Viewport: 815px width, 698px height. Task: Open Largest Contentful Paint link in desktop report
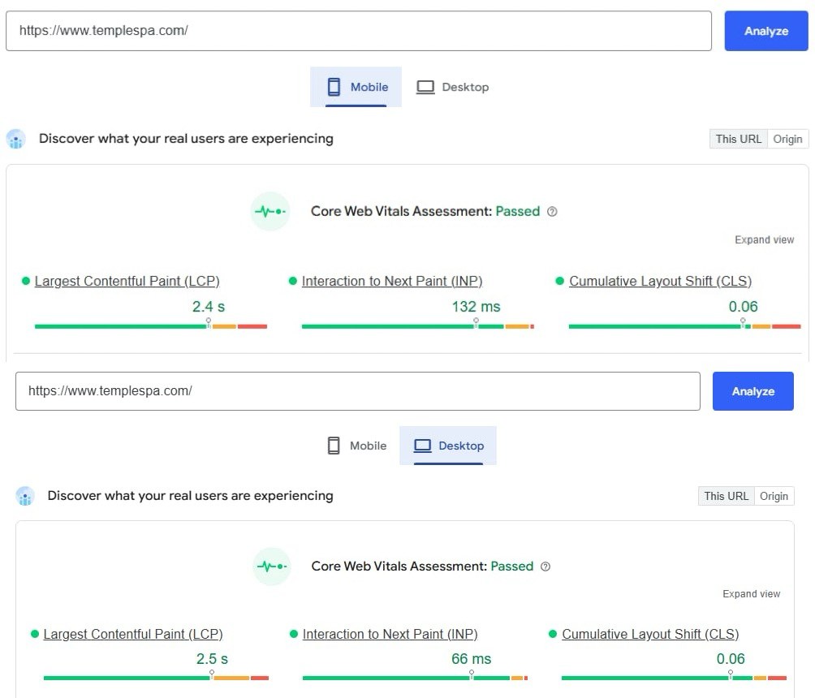click(132, 634)
